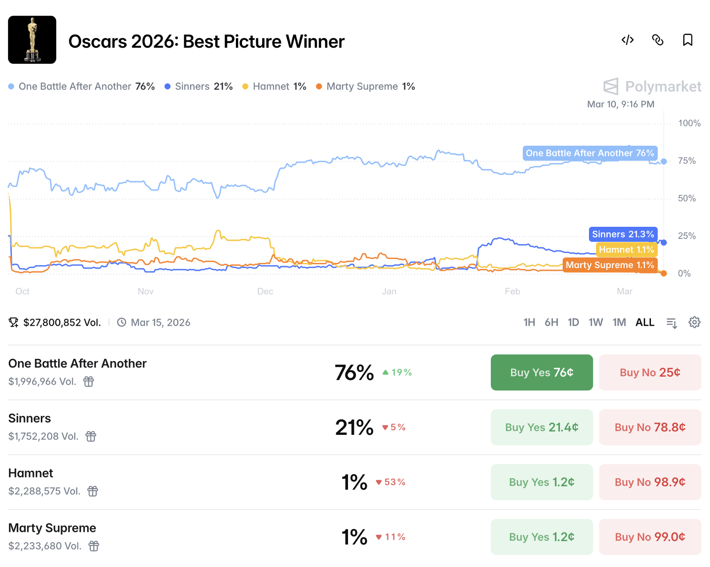The image size is (710, 567).
Task: Click the trophy icon beside total volume
Action: click(x=13, y=322)
